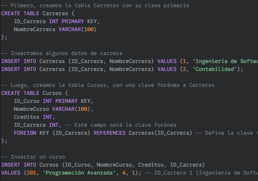The image size is (258, 181).
Task: Click the table name Cursos in CREATE TABLE
Action: click(52, 93)
